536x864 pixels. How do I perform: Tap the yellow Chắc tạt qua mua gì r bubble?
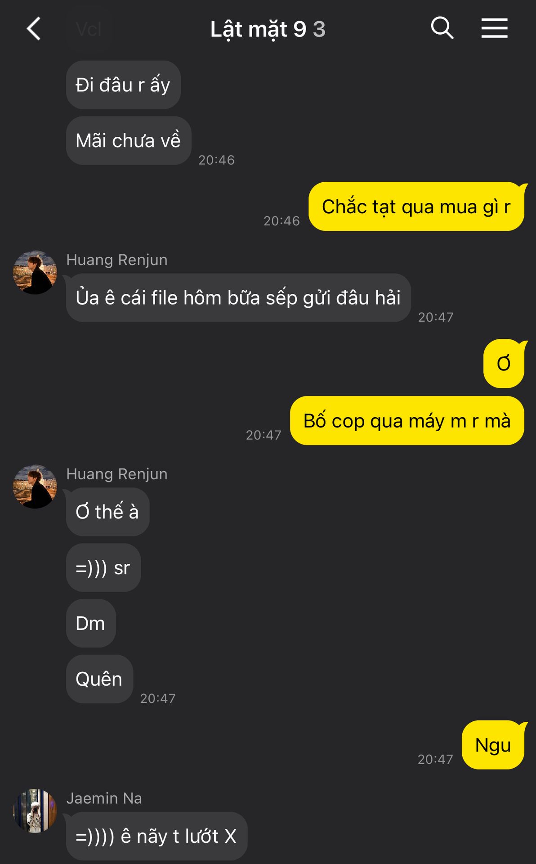click(x=416, y=207)
